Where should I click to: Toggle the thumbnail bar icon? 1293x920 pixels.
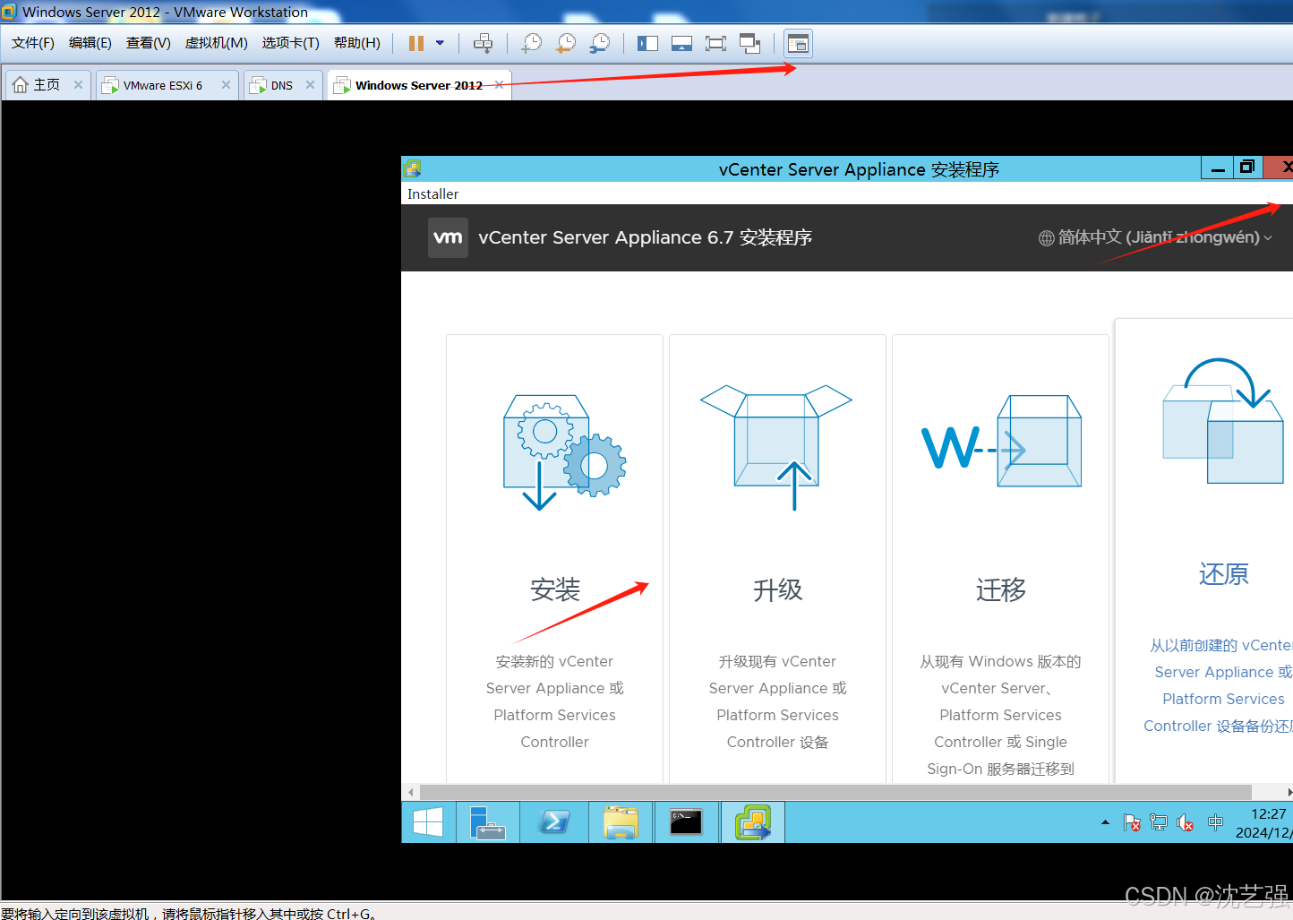[x=681, y=43]
